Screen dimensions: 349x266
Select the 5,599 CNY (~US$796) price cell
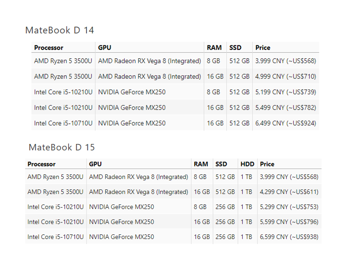289,222
